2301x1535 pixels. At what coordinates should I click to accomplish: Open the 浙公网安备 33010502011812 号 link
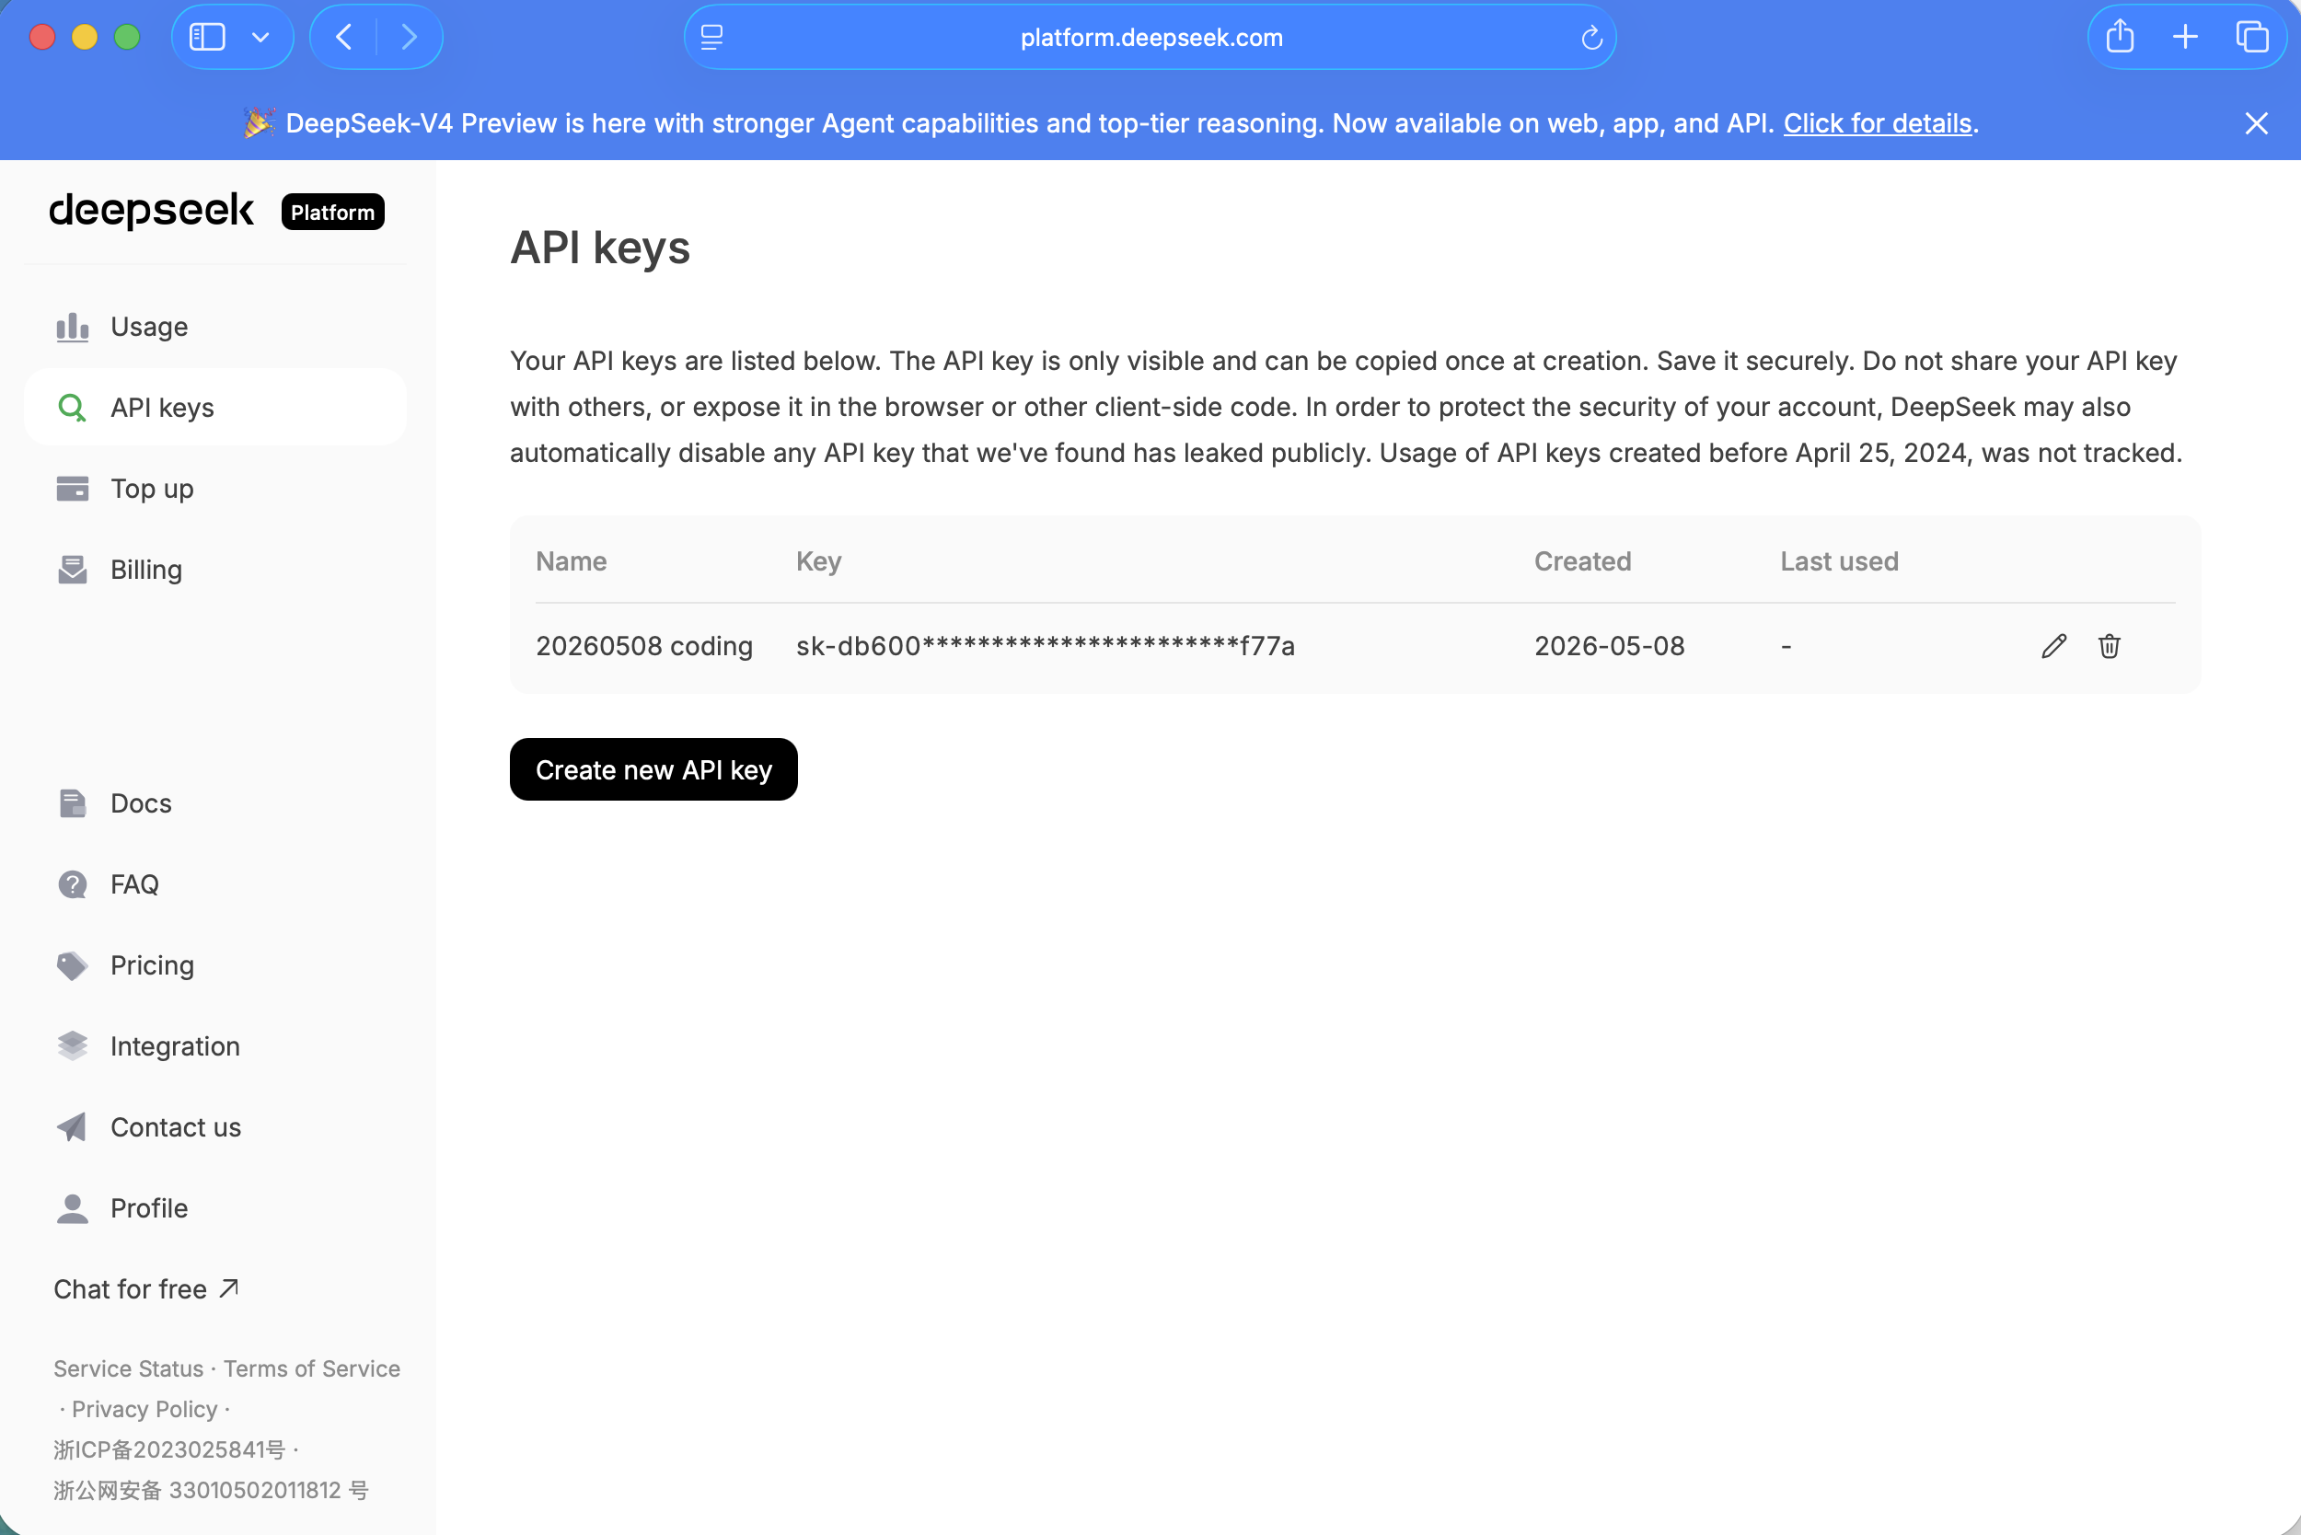coord(212,1490)
